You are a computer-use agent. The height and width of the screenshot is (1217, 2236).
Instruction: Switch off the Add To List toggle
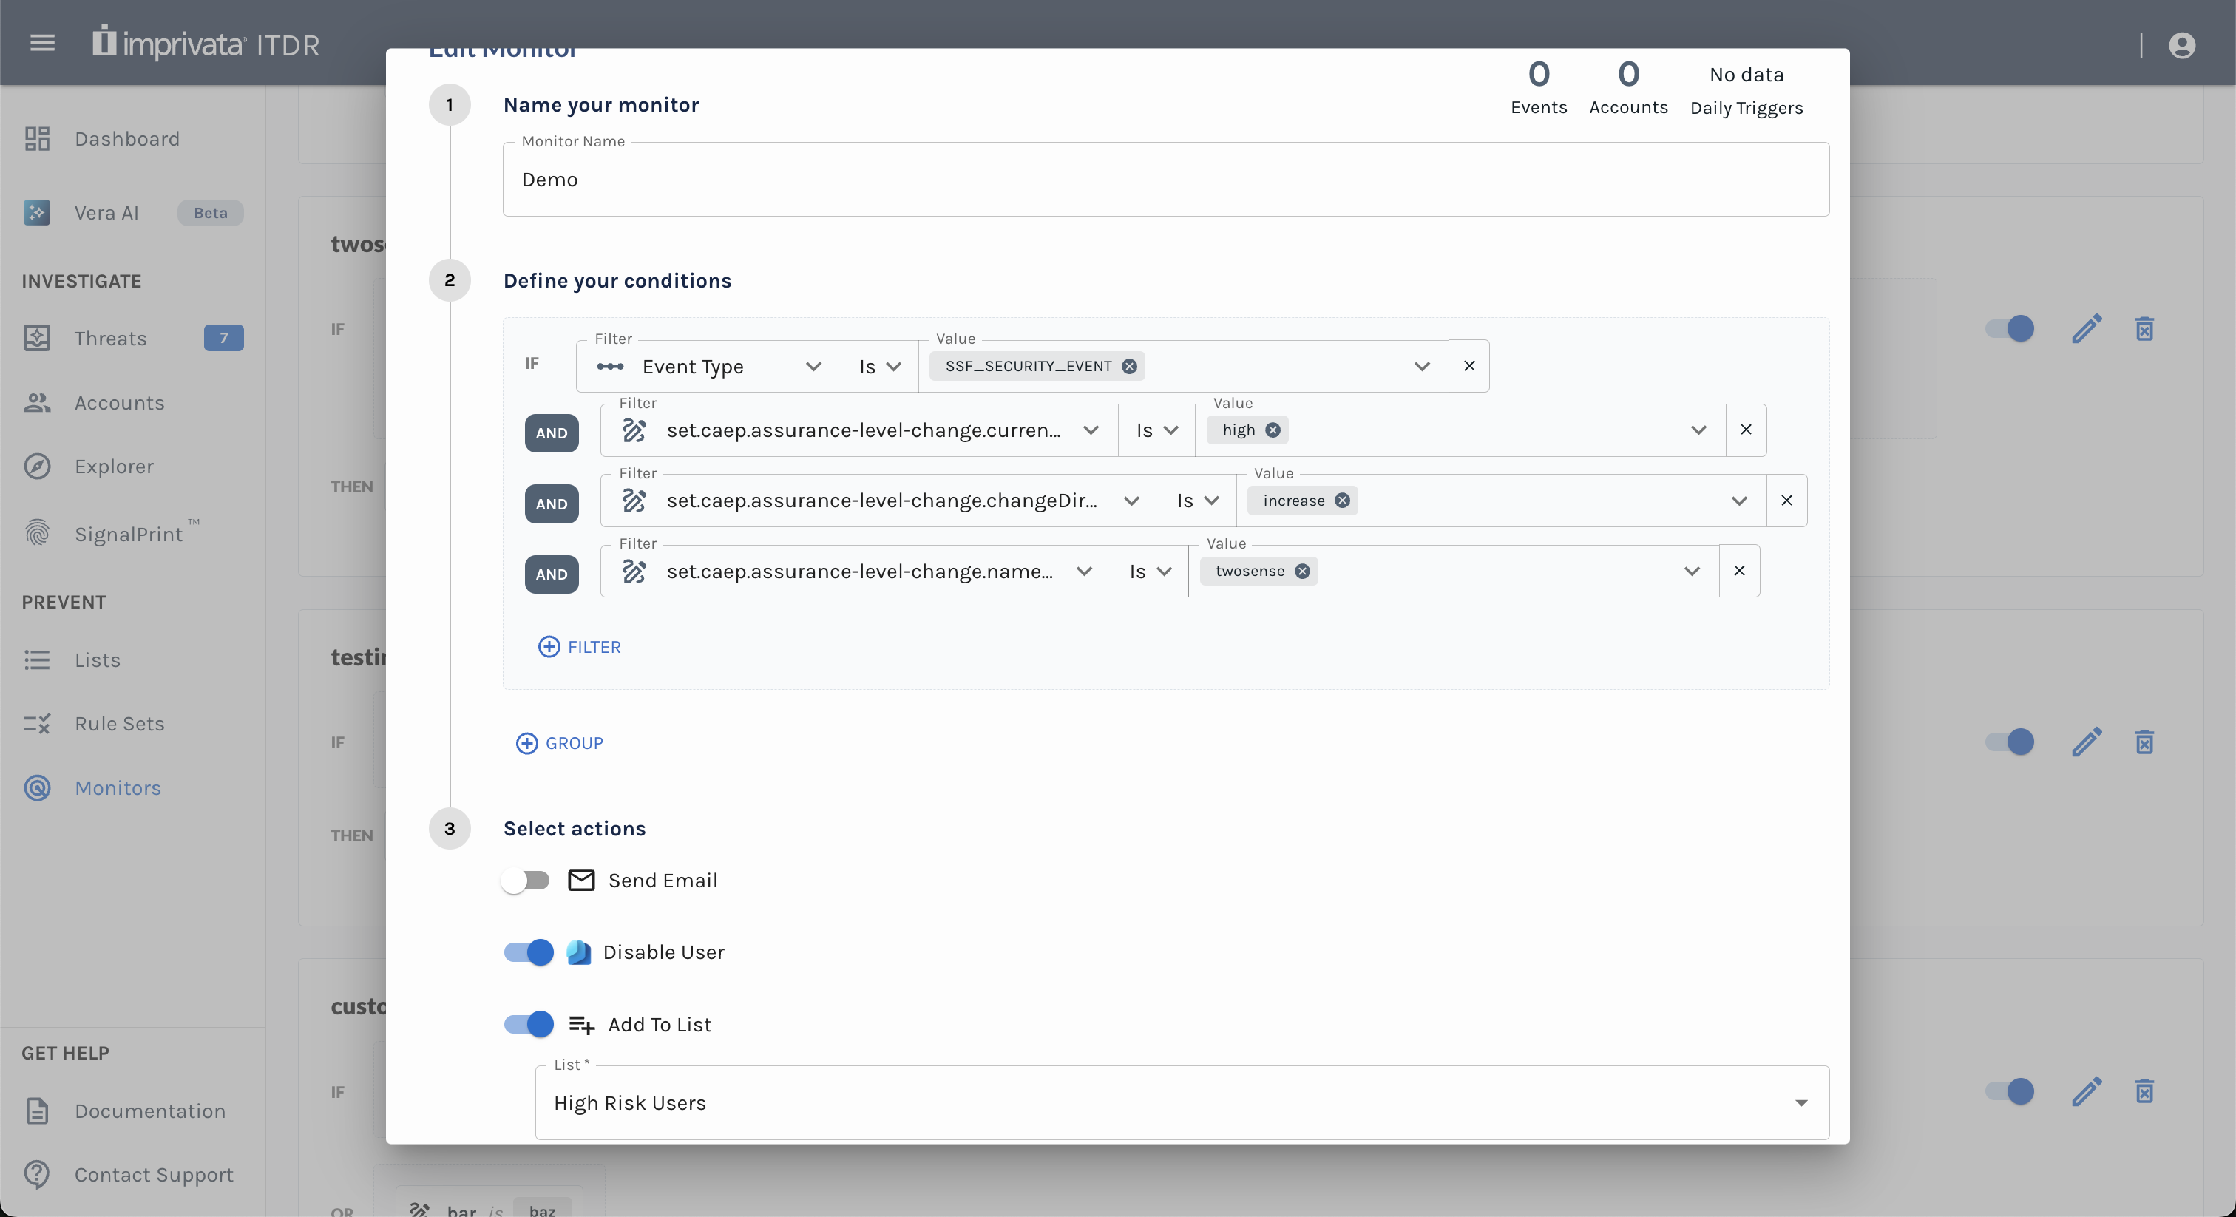(528, 1024)
